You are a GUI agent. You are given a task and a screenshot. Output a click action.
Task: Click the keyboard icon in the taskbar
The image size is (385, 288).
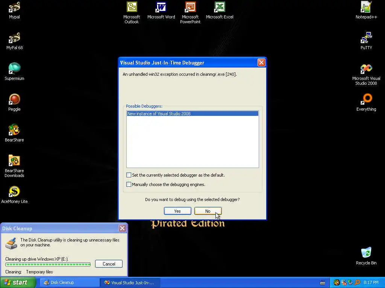point(323,283)
